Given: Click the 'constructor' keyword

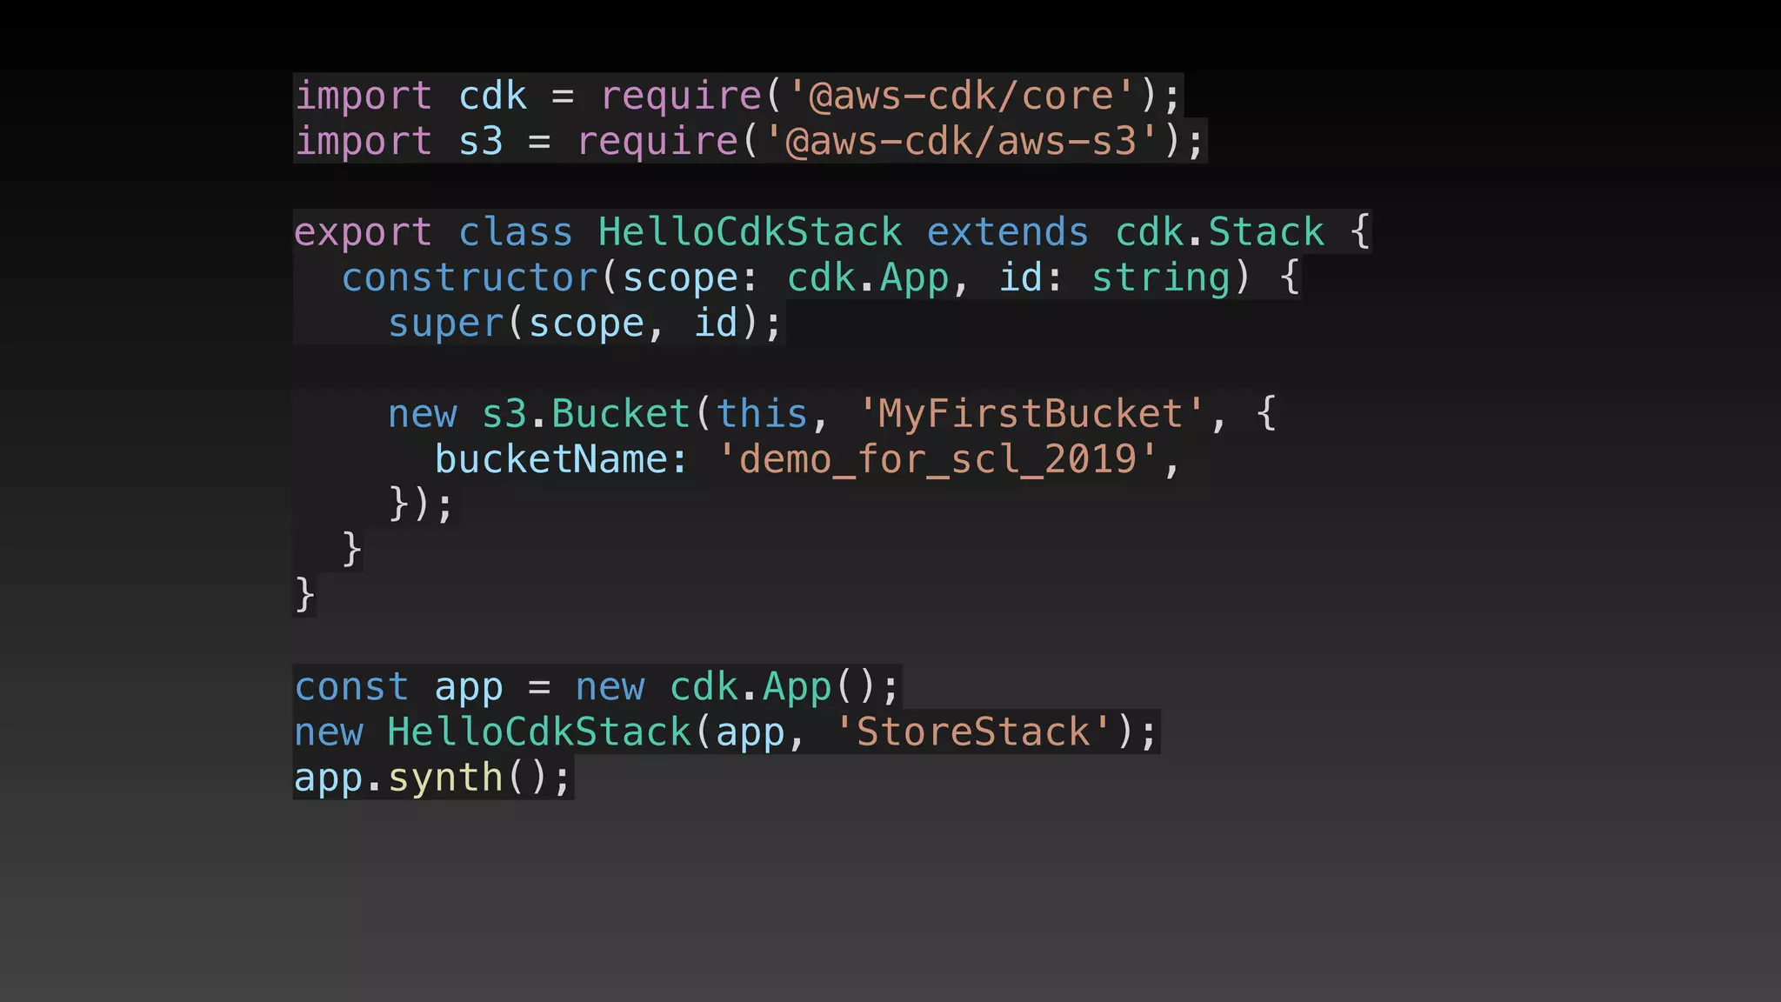Looking at the screenshot, I should coord(470,277).
